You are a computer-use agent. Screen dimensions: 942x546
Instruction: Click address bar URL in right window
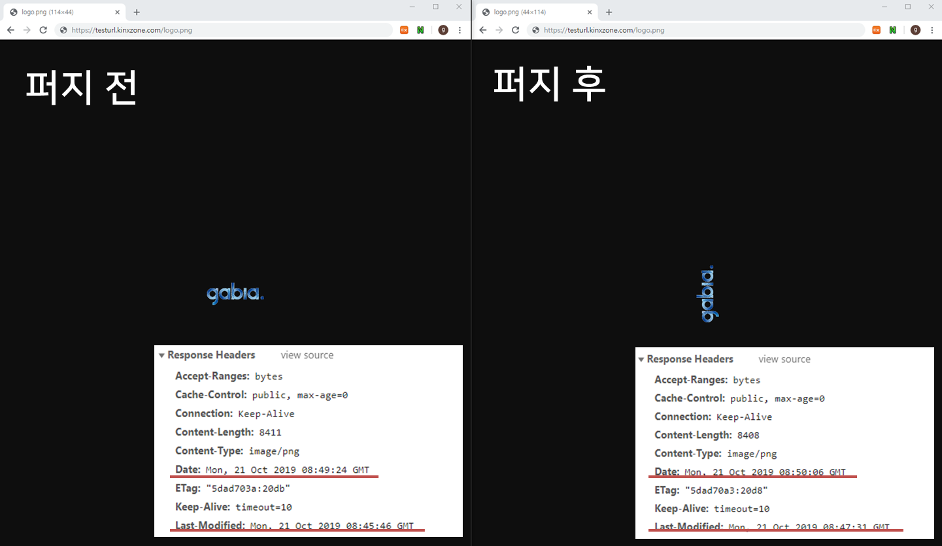click(x=603, y=30)
